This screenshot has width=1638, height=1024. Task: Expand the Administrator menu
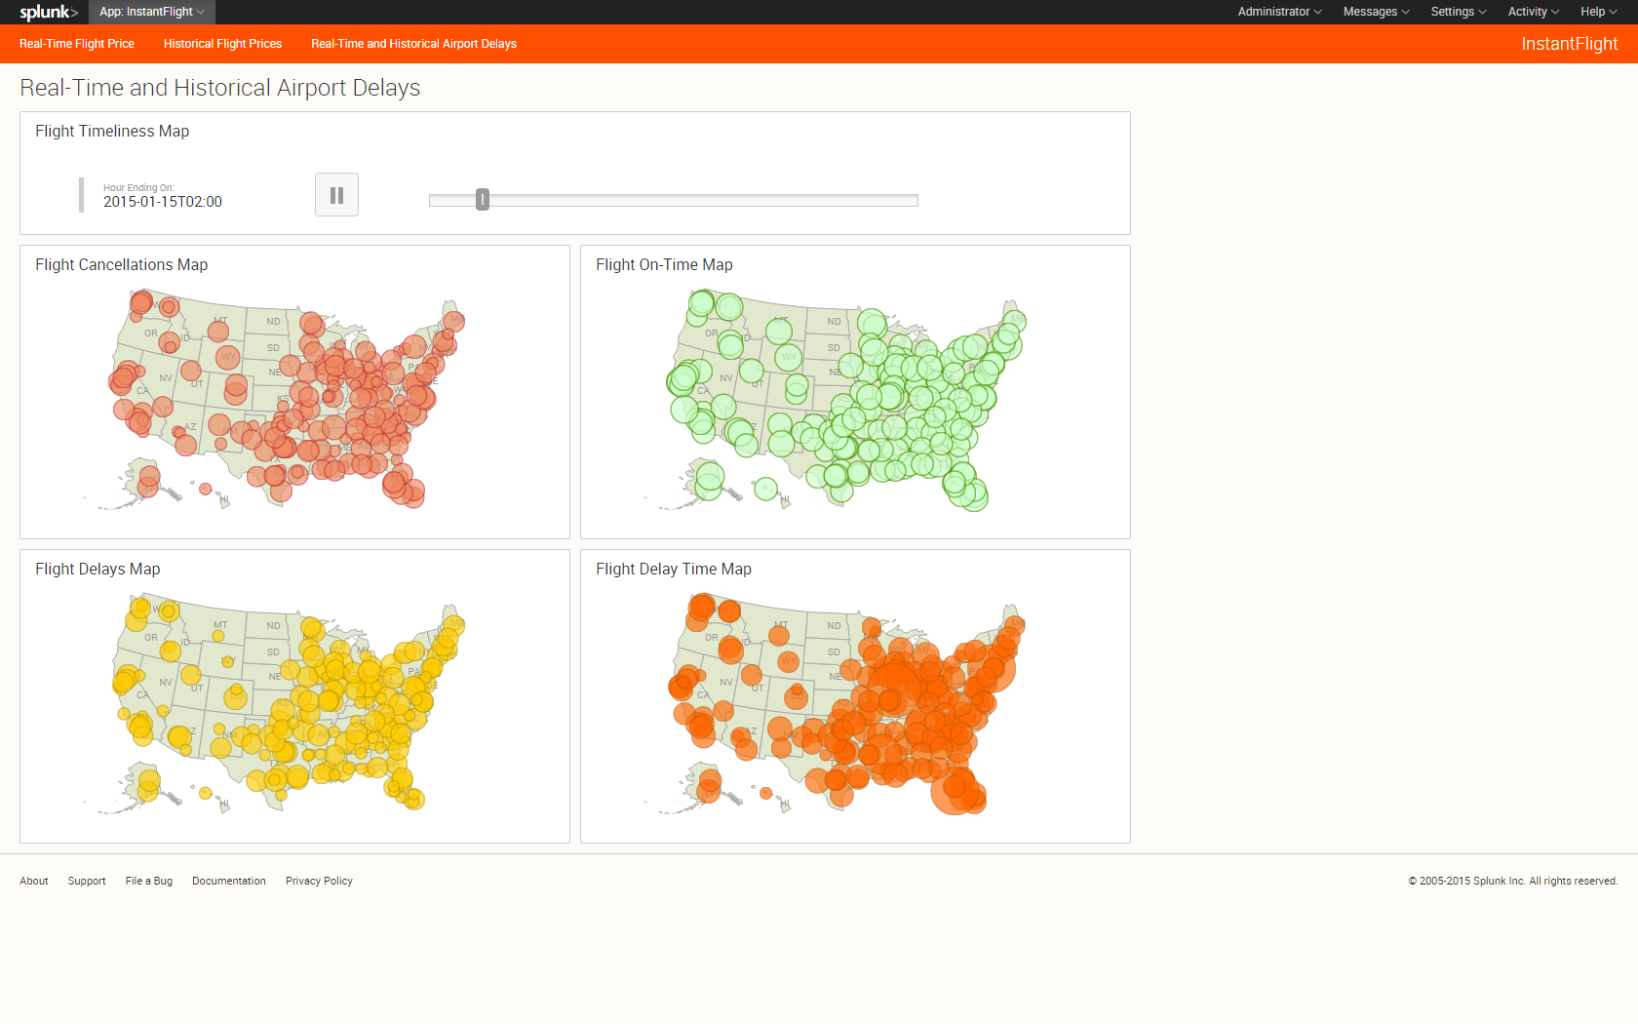[1279, 12]
